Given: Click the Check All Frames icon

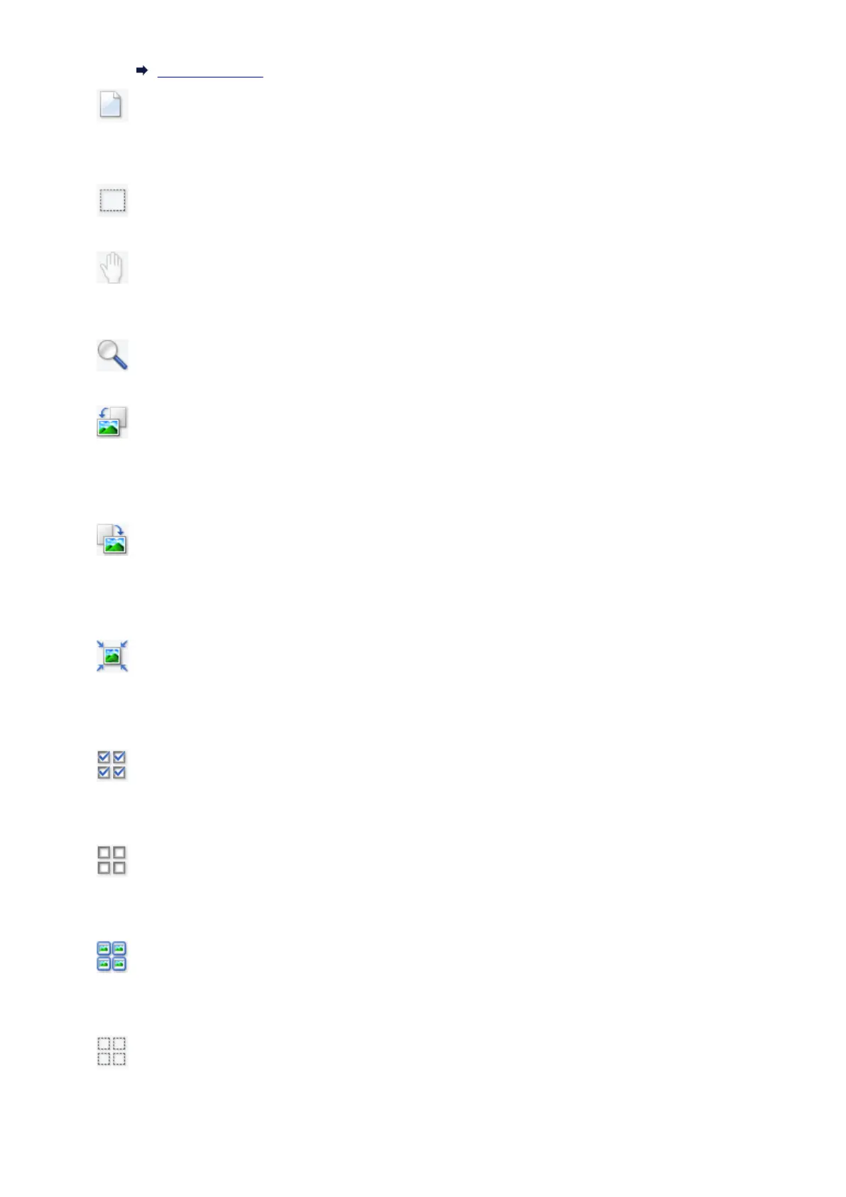Looking at the screenshot, I should click(112, 765).
